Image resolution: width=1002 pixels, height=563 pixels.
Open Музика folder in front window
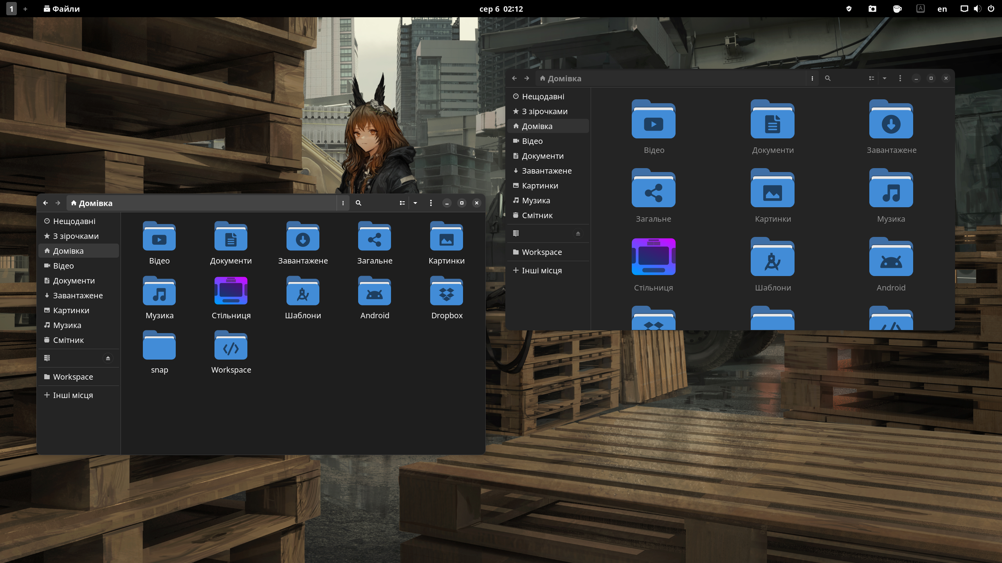click(x=159, y=298)
